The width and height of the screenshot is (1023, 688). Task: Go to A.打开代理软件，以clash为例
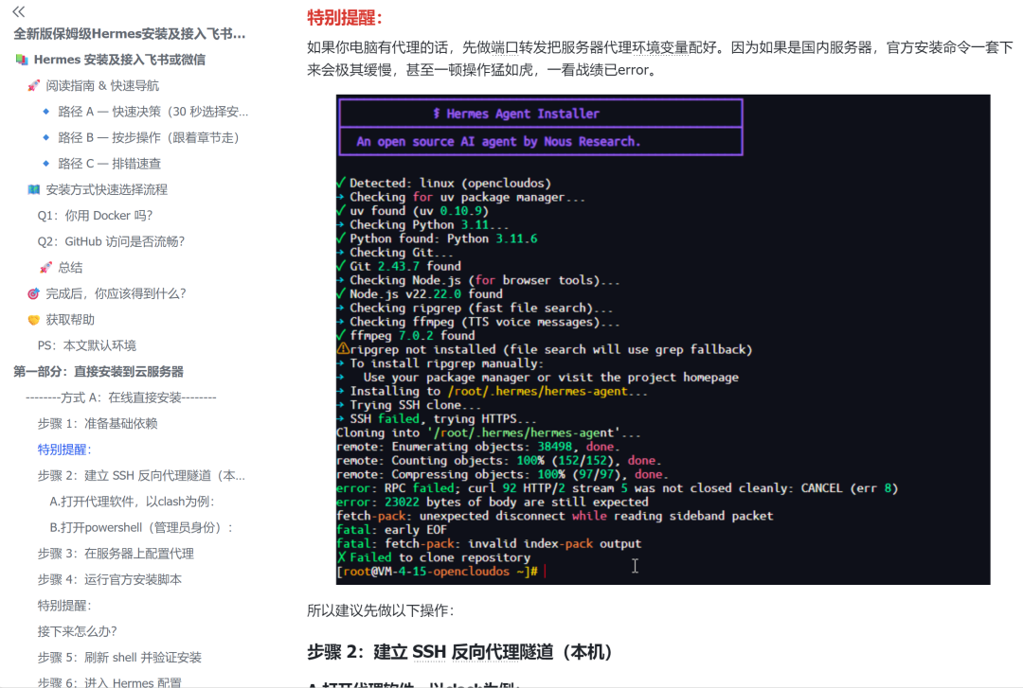[132, 503]
